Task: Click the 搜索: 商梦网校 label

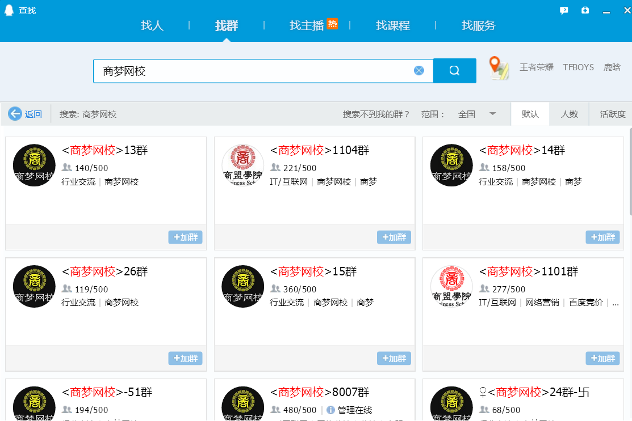Action: [88, 114]
